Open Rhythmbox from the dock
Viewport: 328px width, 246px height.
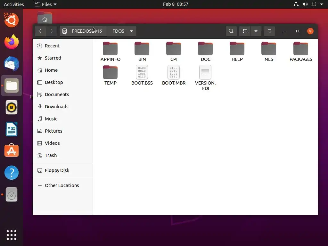tap(12, 107)
